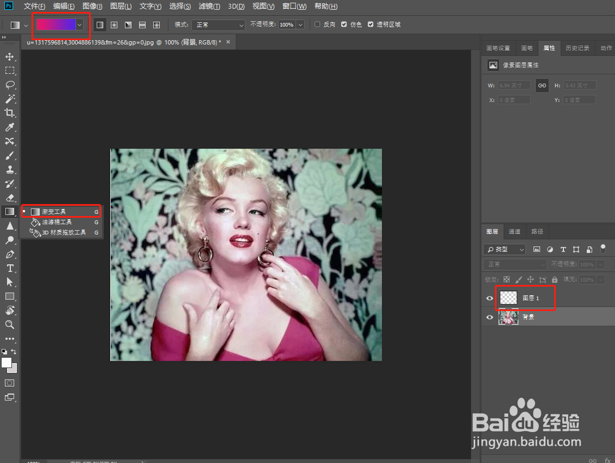Open the 滤镜 (Filter) menu
This screenshot has width=615, height=463.
coord(209,7)
